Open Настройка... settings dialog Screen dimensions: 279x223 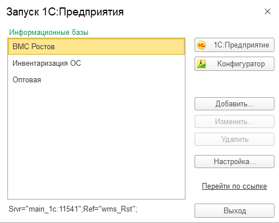click(234, 161)
